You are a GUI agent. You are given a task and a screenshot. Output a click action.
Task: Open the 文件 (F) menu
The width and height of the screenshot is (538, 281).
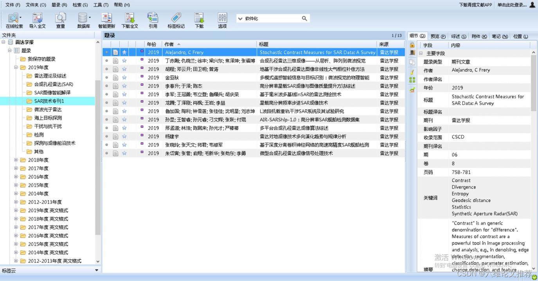click(x=13, y=5)
